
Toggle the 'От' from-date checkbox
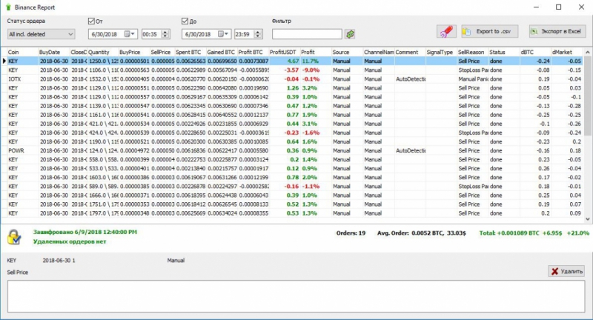click(91, 21)
